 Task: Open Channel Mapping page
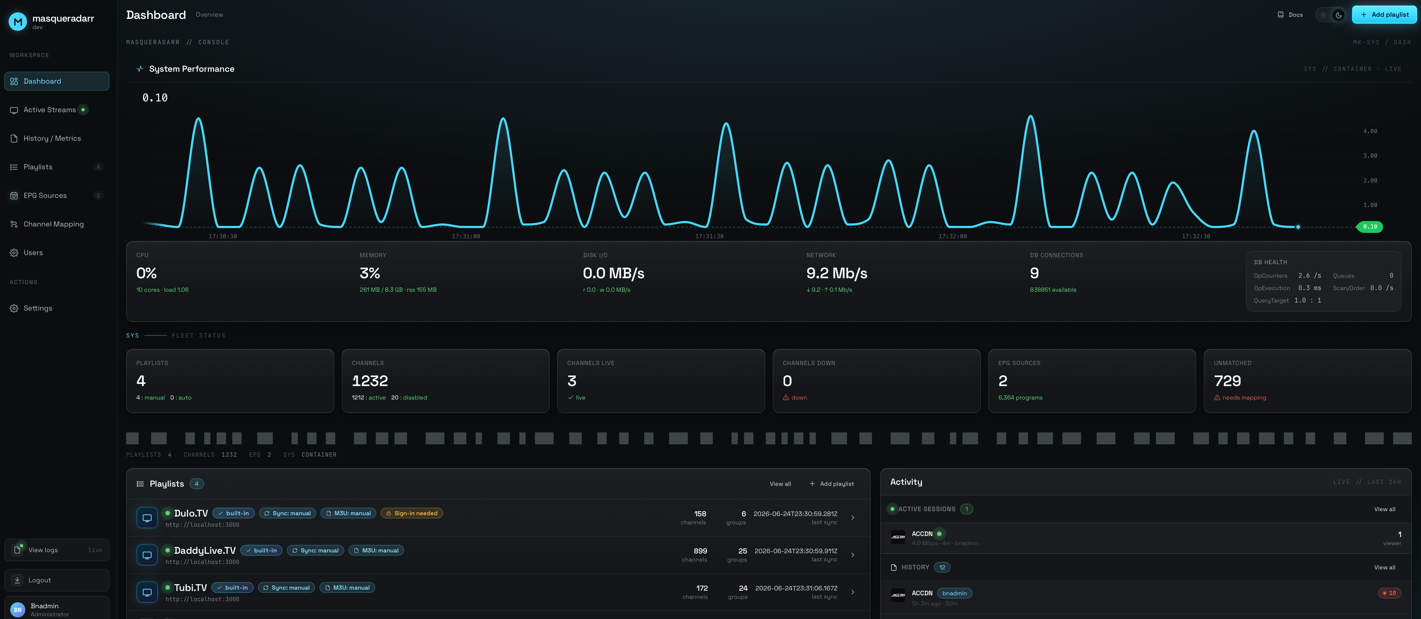[x=57, y=224]
